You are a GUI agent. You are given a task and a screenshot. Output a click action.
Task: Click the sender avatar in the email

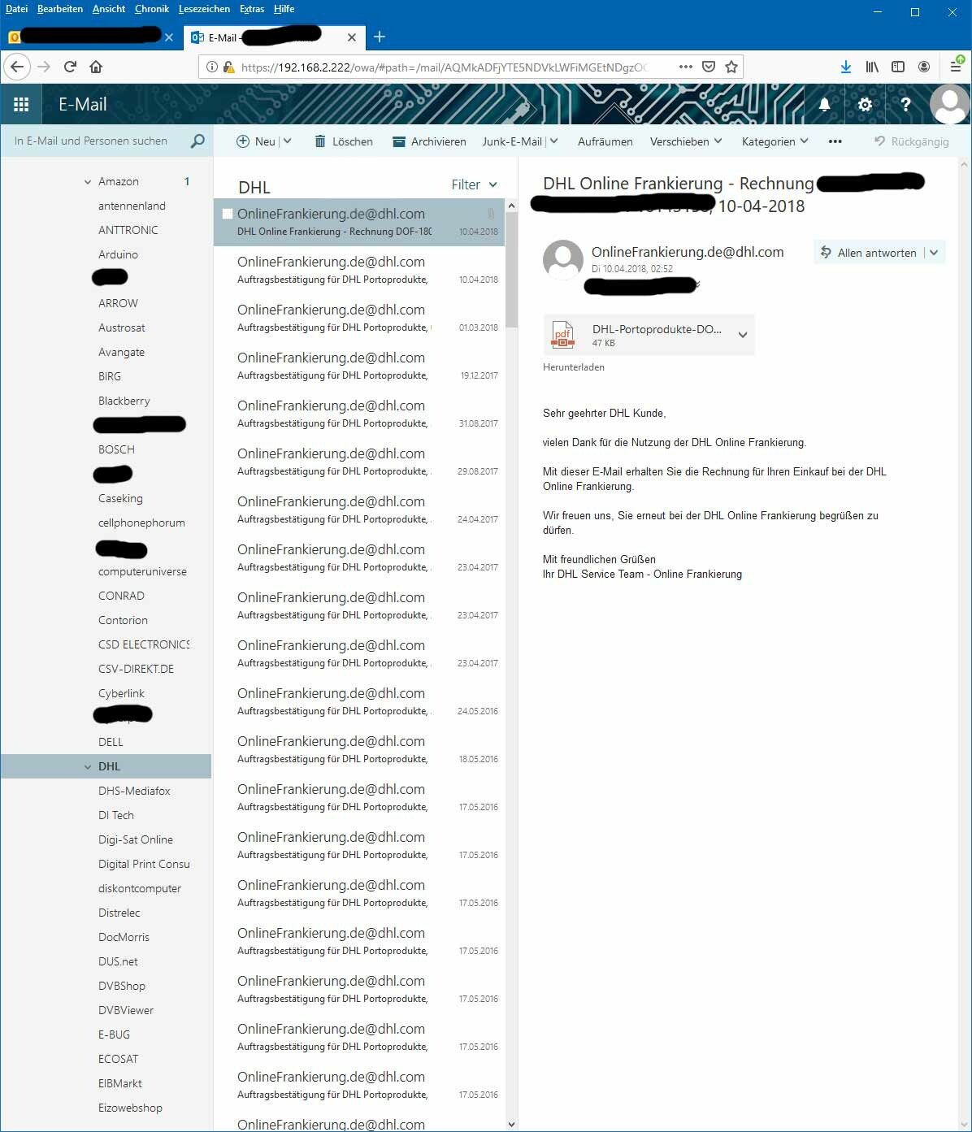[x=563, y=260]
